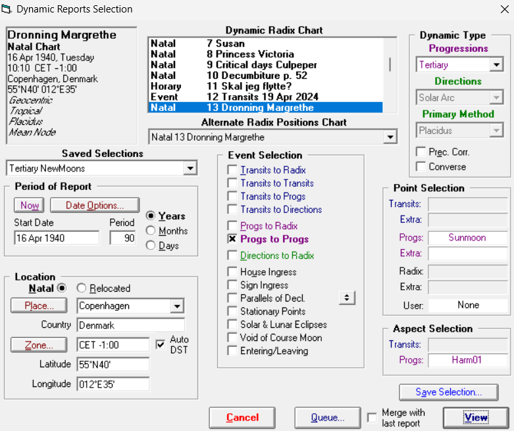Click the Country field showing Denmark
This screenshot has width=514, height=431.
point(131,325)
